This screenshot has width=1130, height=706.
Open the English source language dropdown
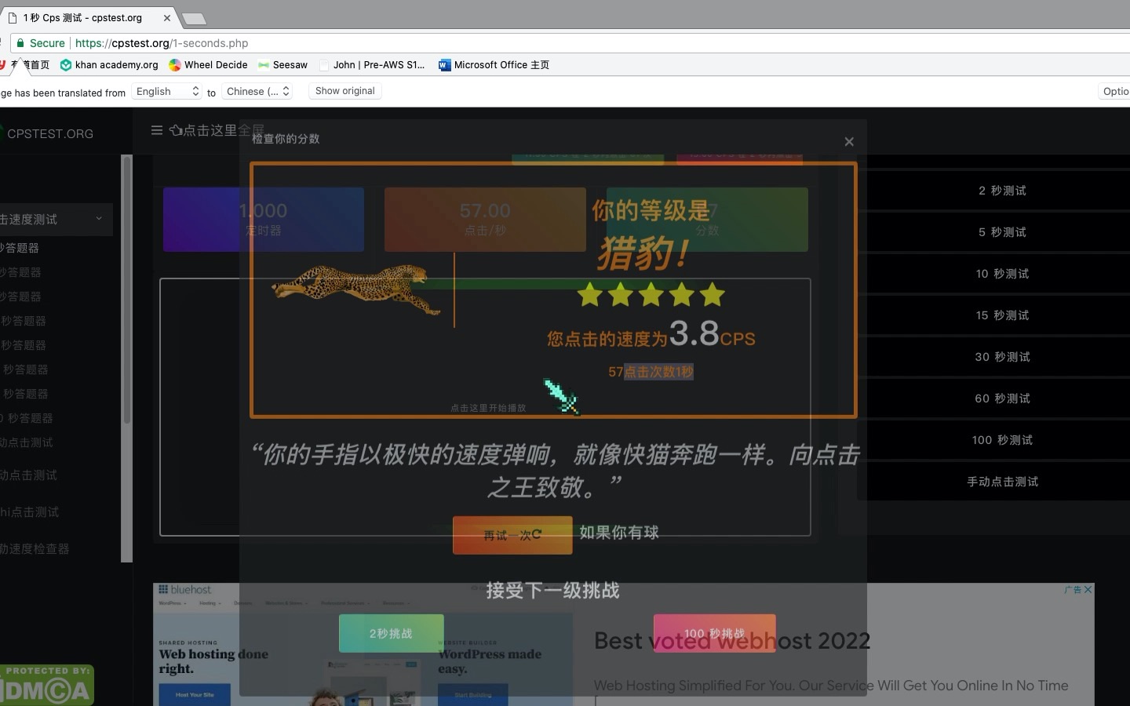click(166, 91)
